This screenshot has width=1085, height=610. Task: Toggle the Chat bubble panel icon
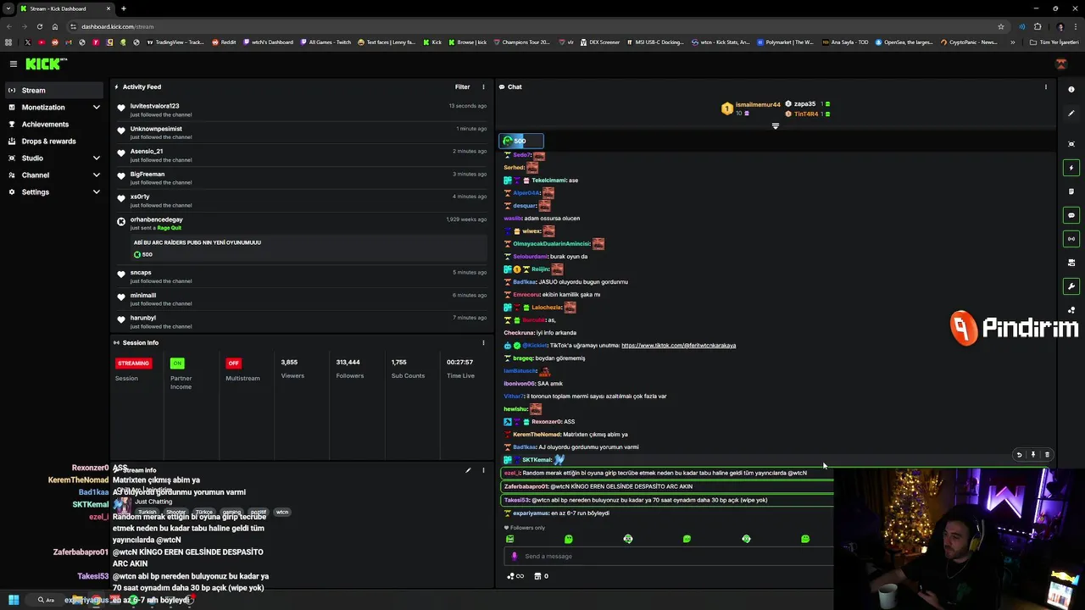[1071, 215]
